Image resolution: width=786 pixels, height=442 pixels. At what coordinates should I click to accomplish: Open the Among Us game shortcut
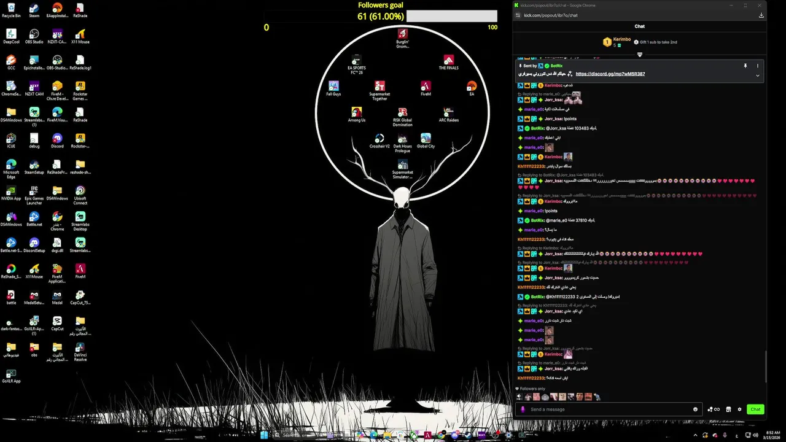(357, 114)
